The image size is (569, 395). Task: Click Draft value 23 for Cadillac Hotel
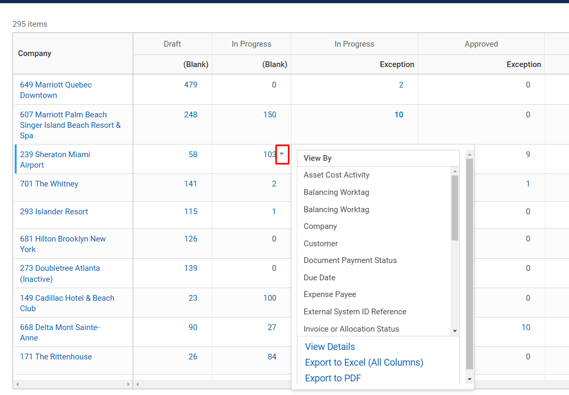tap(192, 298)
